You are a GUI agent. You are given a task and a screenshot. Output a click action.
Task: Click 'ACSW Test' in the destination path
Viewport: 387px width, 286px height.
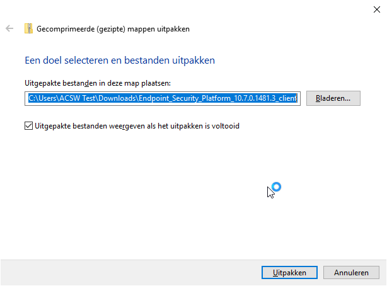click(x=78, y=98)
